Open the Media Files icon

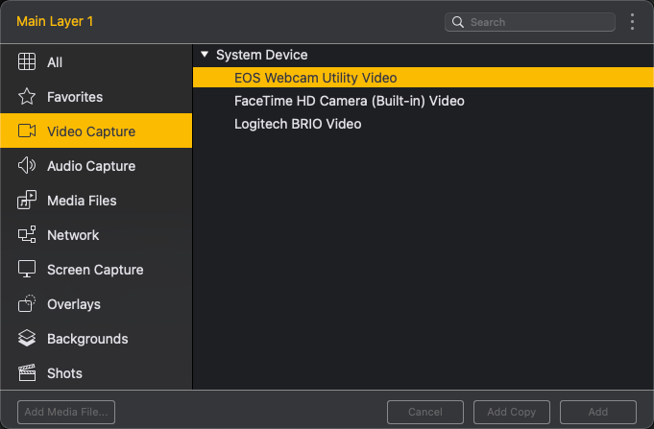[28, 201]
